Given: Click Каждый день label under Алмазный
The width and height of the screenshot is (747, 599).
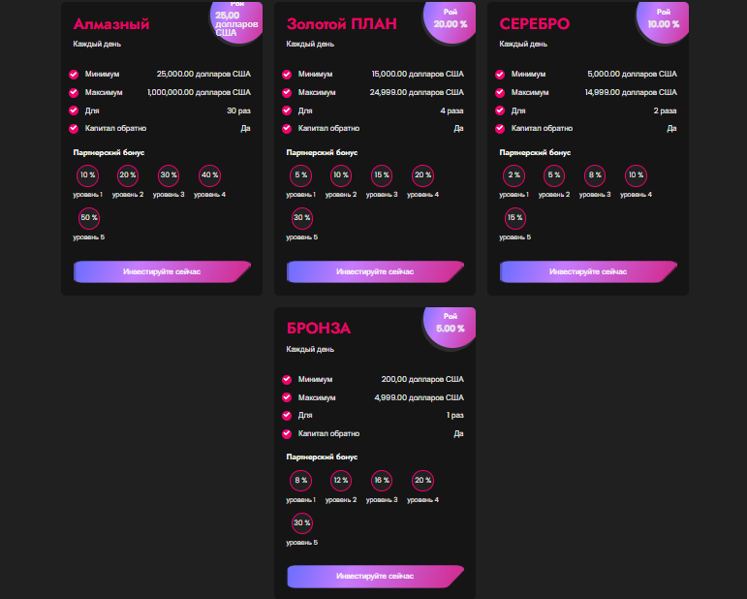Looking at the screenshot, I should tap(97, 44).
